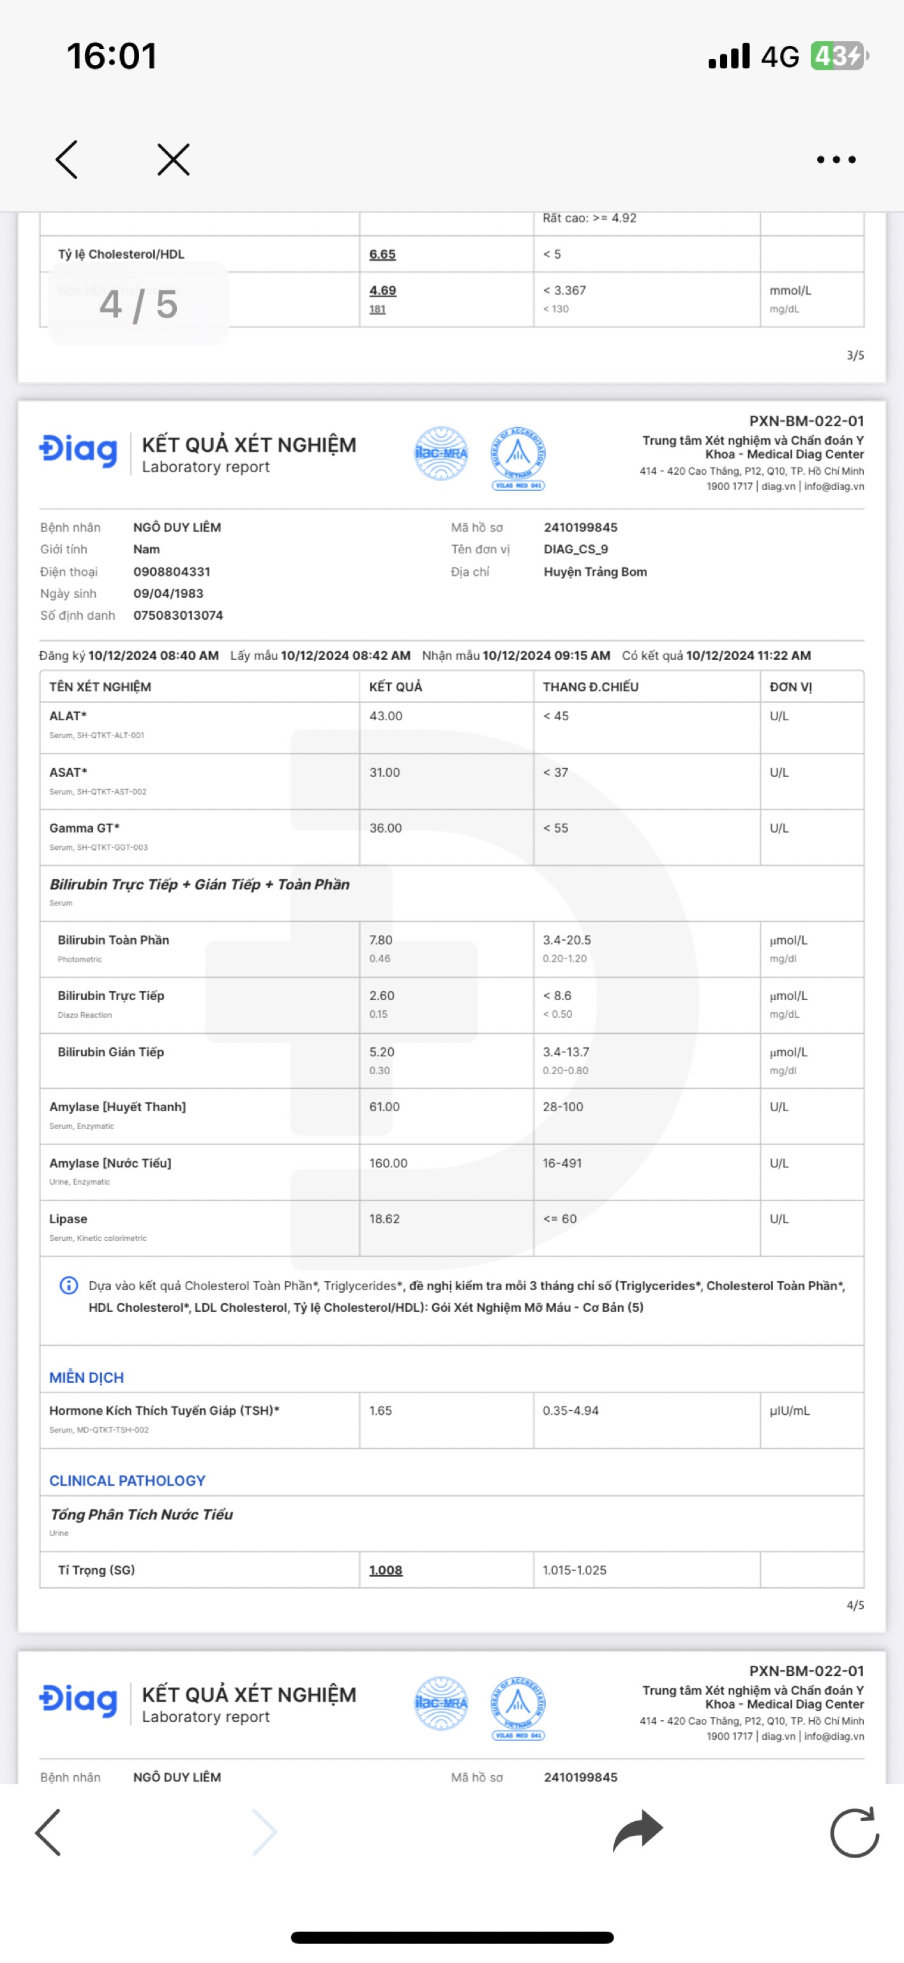Go to previous page with bottom back arrow
Viewport: 904px width, 1963px height.
click(x=48, y=1832)
